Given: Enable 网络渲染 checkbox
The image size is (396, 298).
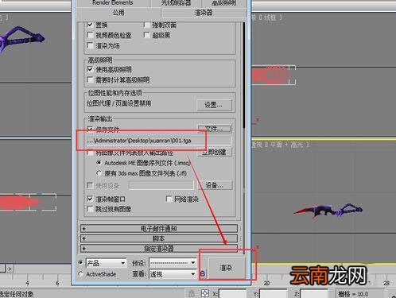Looking at the screenshot, I should point(169,199).
